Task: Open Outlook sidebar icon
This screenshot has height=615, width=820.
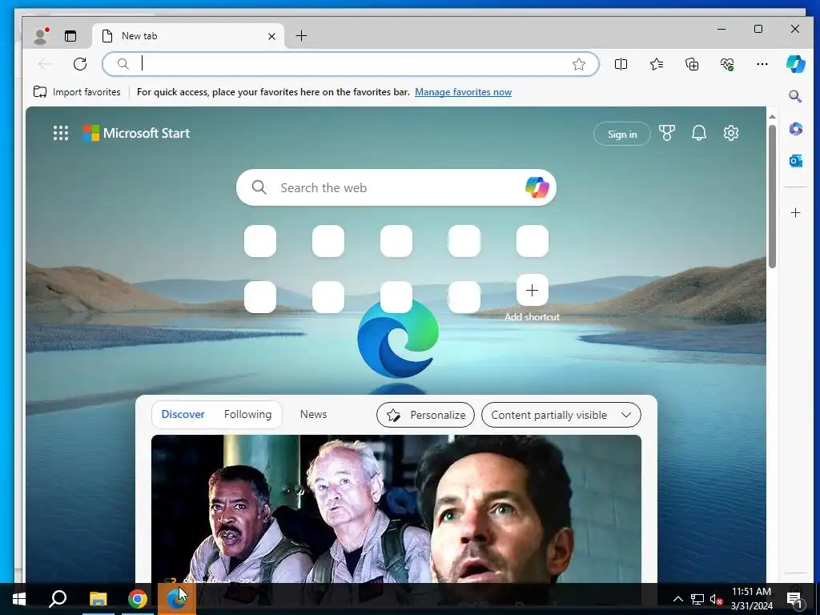Action: (x=795, y=160)
